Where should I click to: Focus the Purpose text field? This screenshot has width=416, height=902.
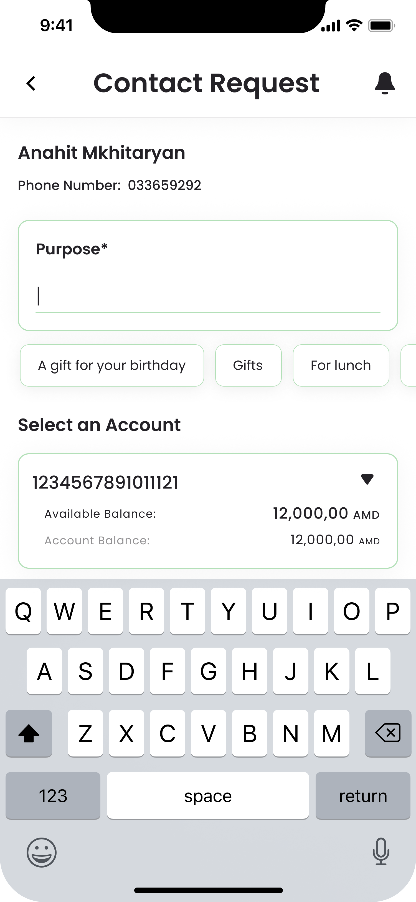pos(208,296)
